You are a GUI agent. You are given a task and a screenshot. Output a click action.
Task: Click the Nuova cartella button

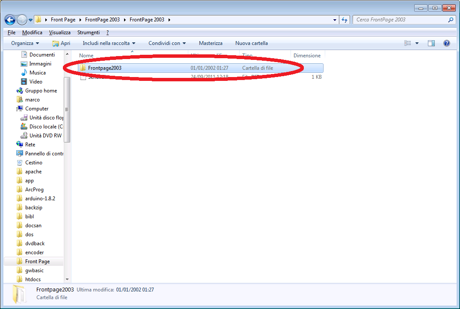(251, 43)
